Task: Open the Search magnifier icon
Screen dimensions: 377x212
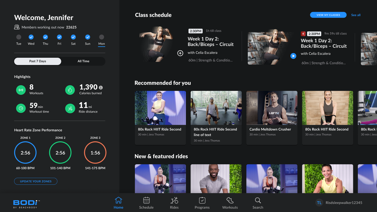Action: (258, 200)
